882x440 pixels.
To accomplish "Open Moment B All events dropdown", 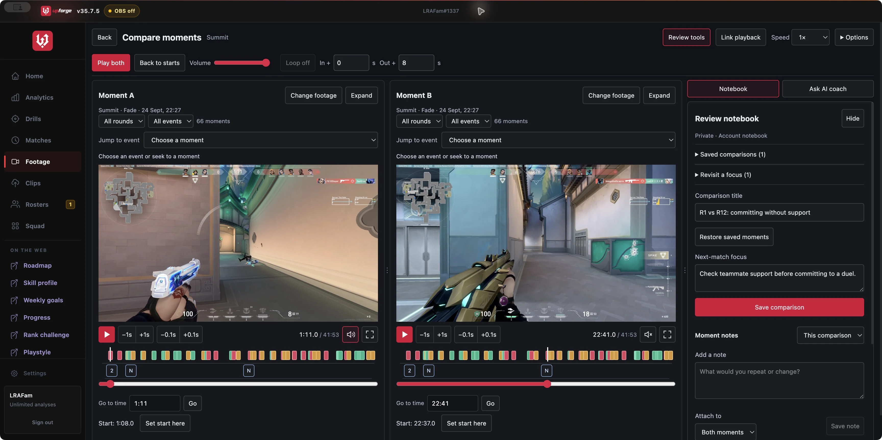I will pos(468,121).
